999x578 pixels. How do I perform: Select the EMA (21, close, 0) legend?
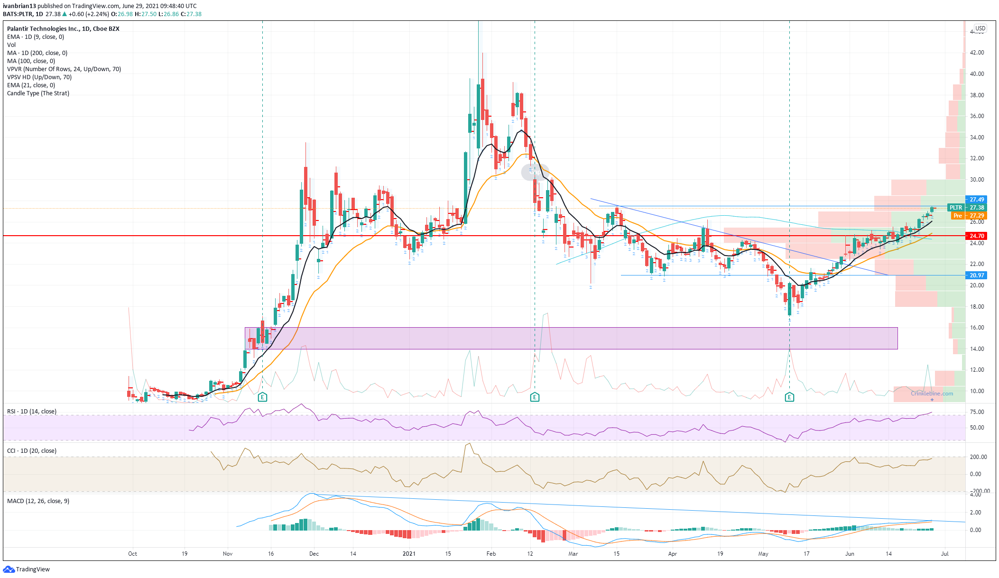31,85
